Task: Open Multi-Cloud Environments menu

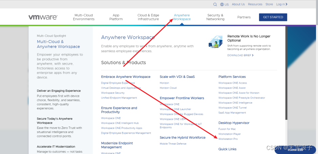Action: coord(84,17)
